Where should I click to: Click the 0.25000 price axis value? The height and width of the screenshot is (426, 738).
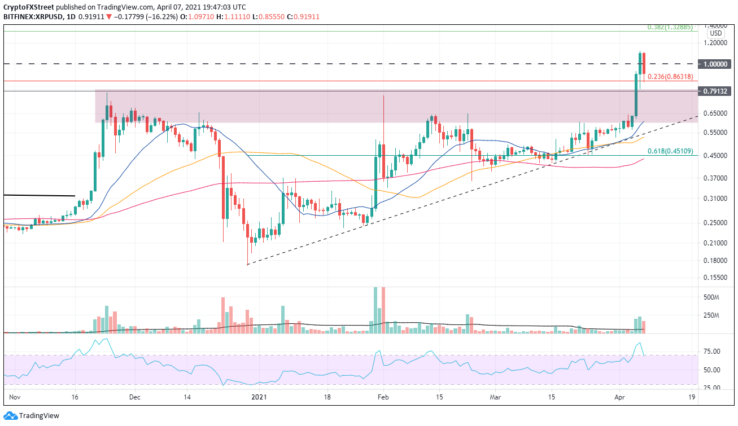click(715, 223)
